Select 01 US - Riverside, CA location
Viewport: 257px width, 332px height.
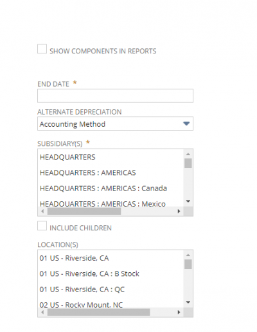(x=111, y=258)
